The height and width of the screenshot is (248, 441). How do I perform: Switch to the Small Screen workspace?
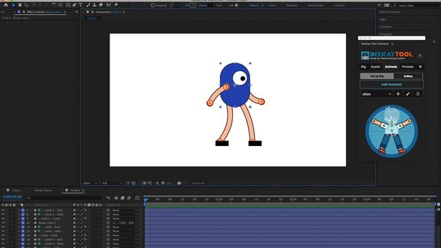tap(316, 6)
